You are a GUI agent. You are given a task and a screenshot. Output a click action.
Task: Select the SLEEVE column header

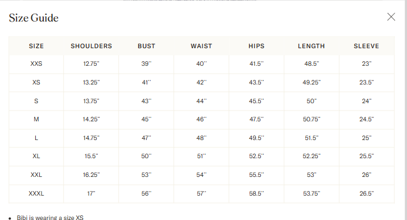coord(367,46)
